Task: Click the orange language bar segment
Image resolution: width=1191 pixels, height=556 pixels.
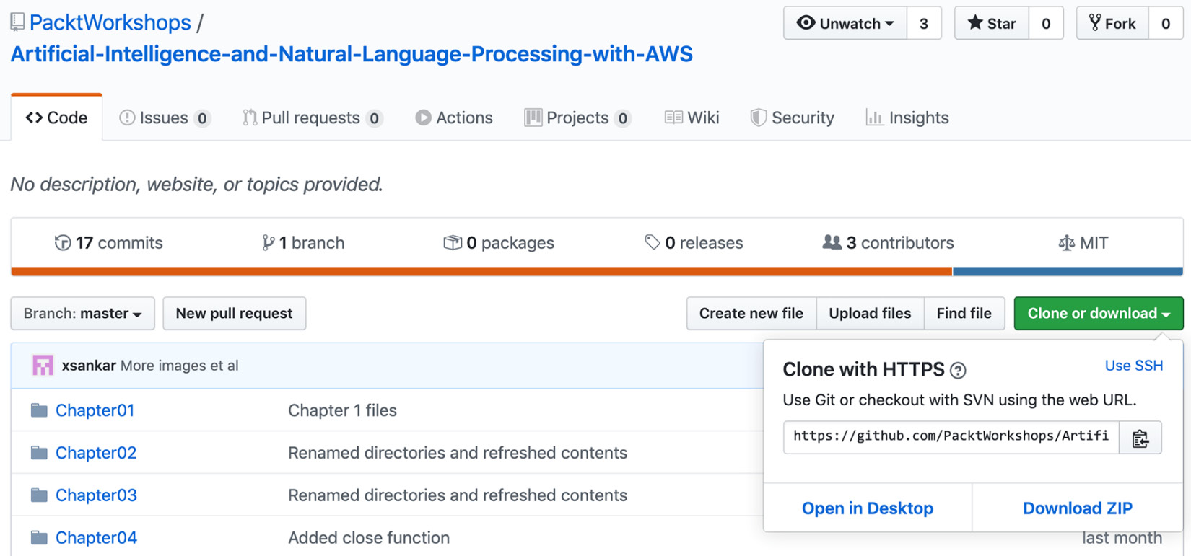Action: [x=481, y=272]
